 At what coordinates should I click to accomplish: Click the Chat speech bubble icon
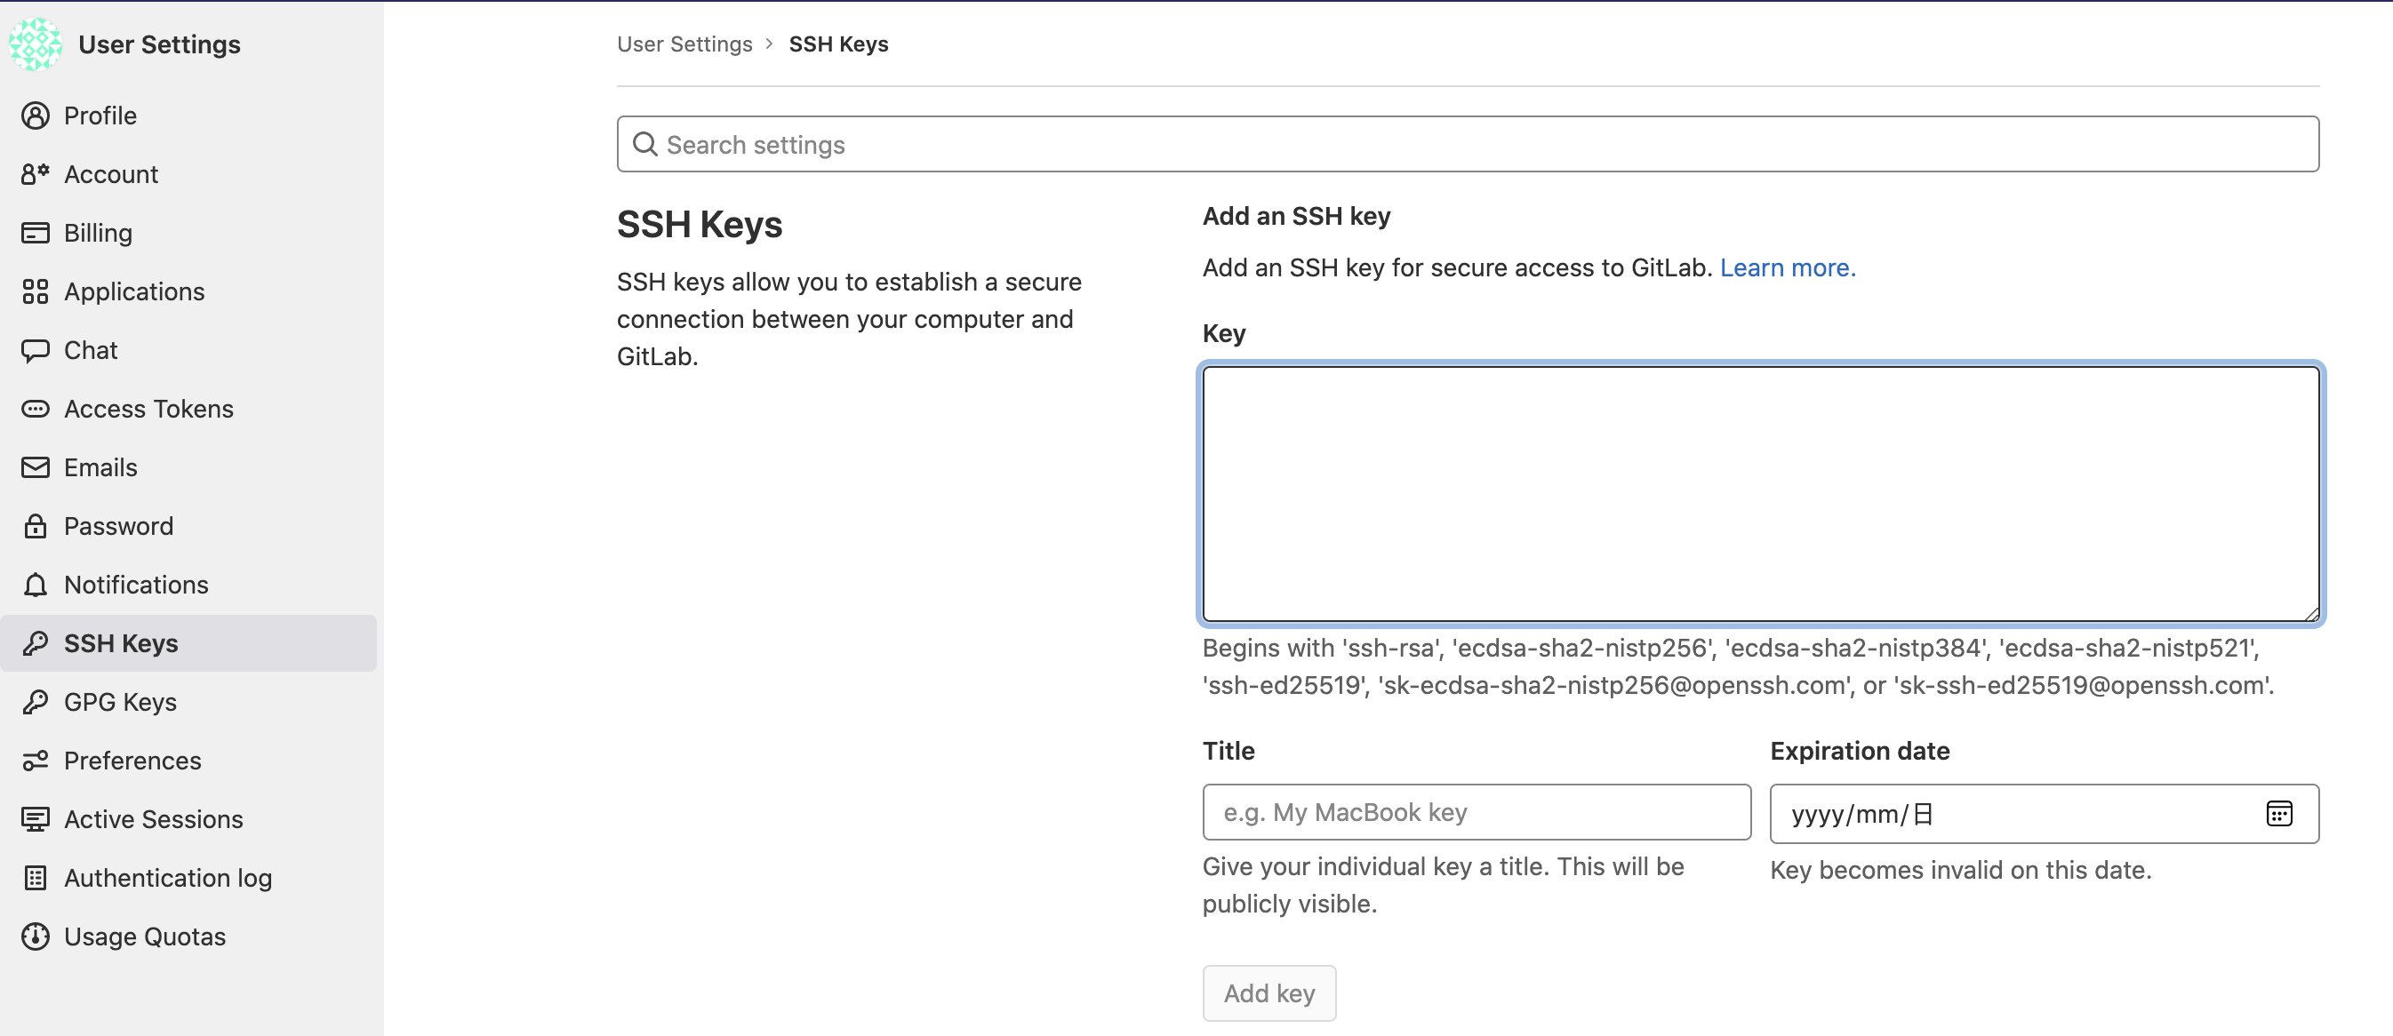(x=36, y=350)
